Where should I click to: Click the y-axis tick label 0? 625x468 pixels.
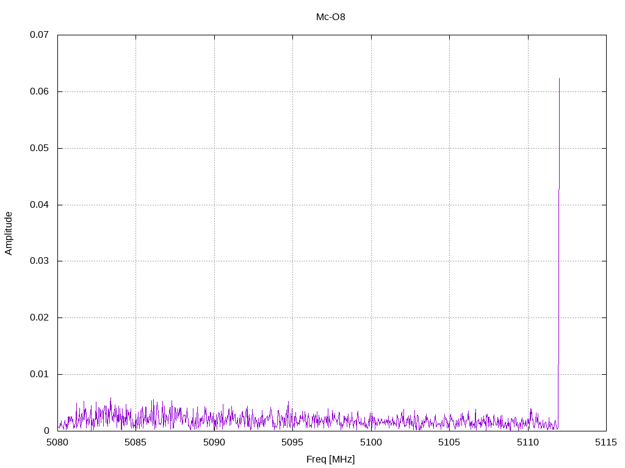[46, 431]
